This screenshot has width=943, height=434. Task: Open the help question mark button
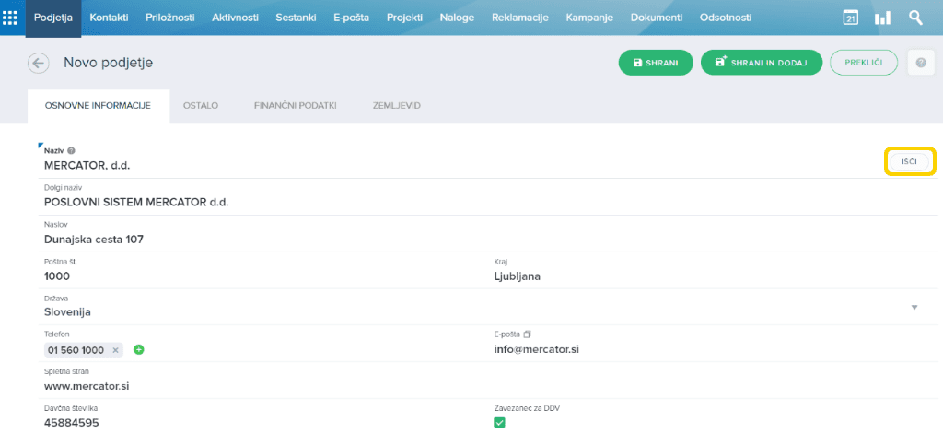921,63
